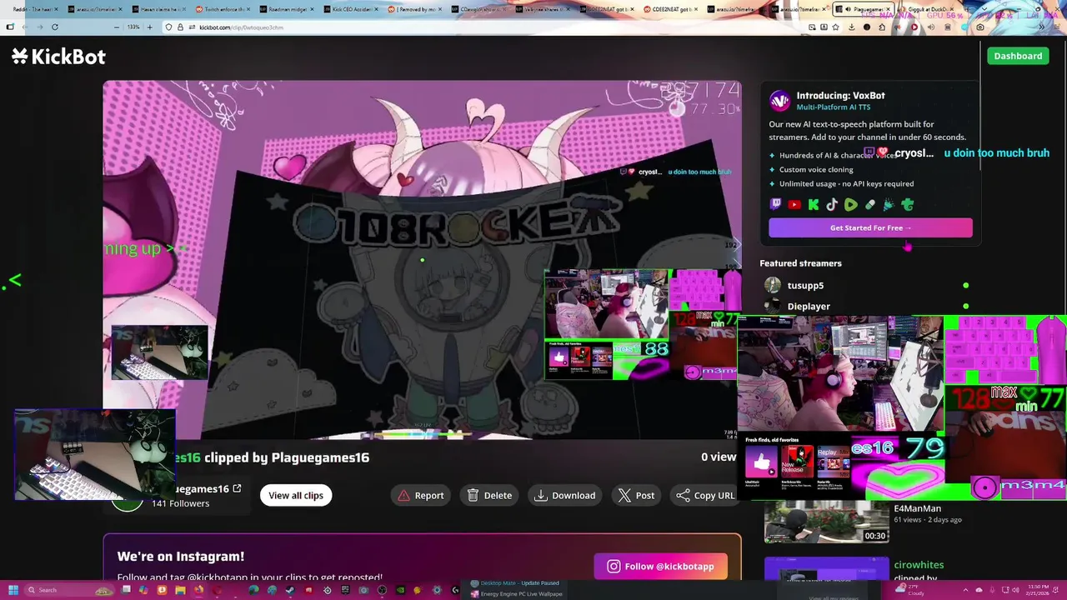Click the green Kick platform icon
1067x600 pixels.
click(814, 204)
